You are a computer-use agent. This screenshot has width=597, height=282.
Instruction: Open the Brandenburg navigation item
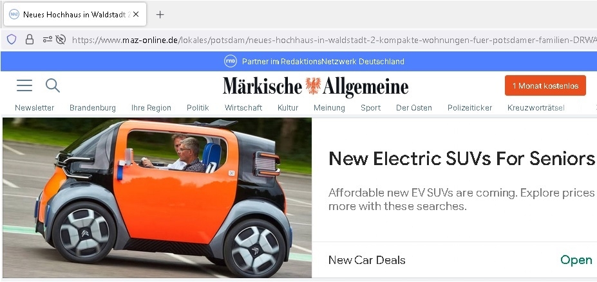pos(93,108)
